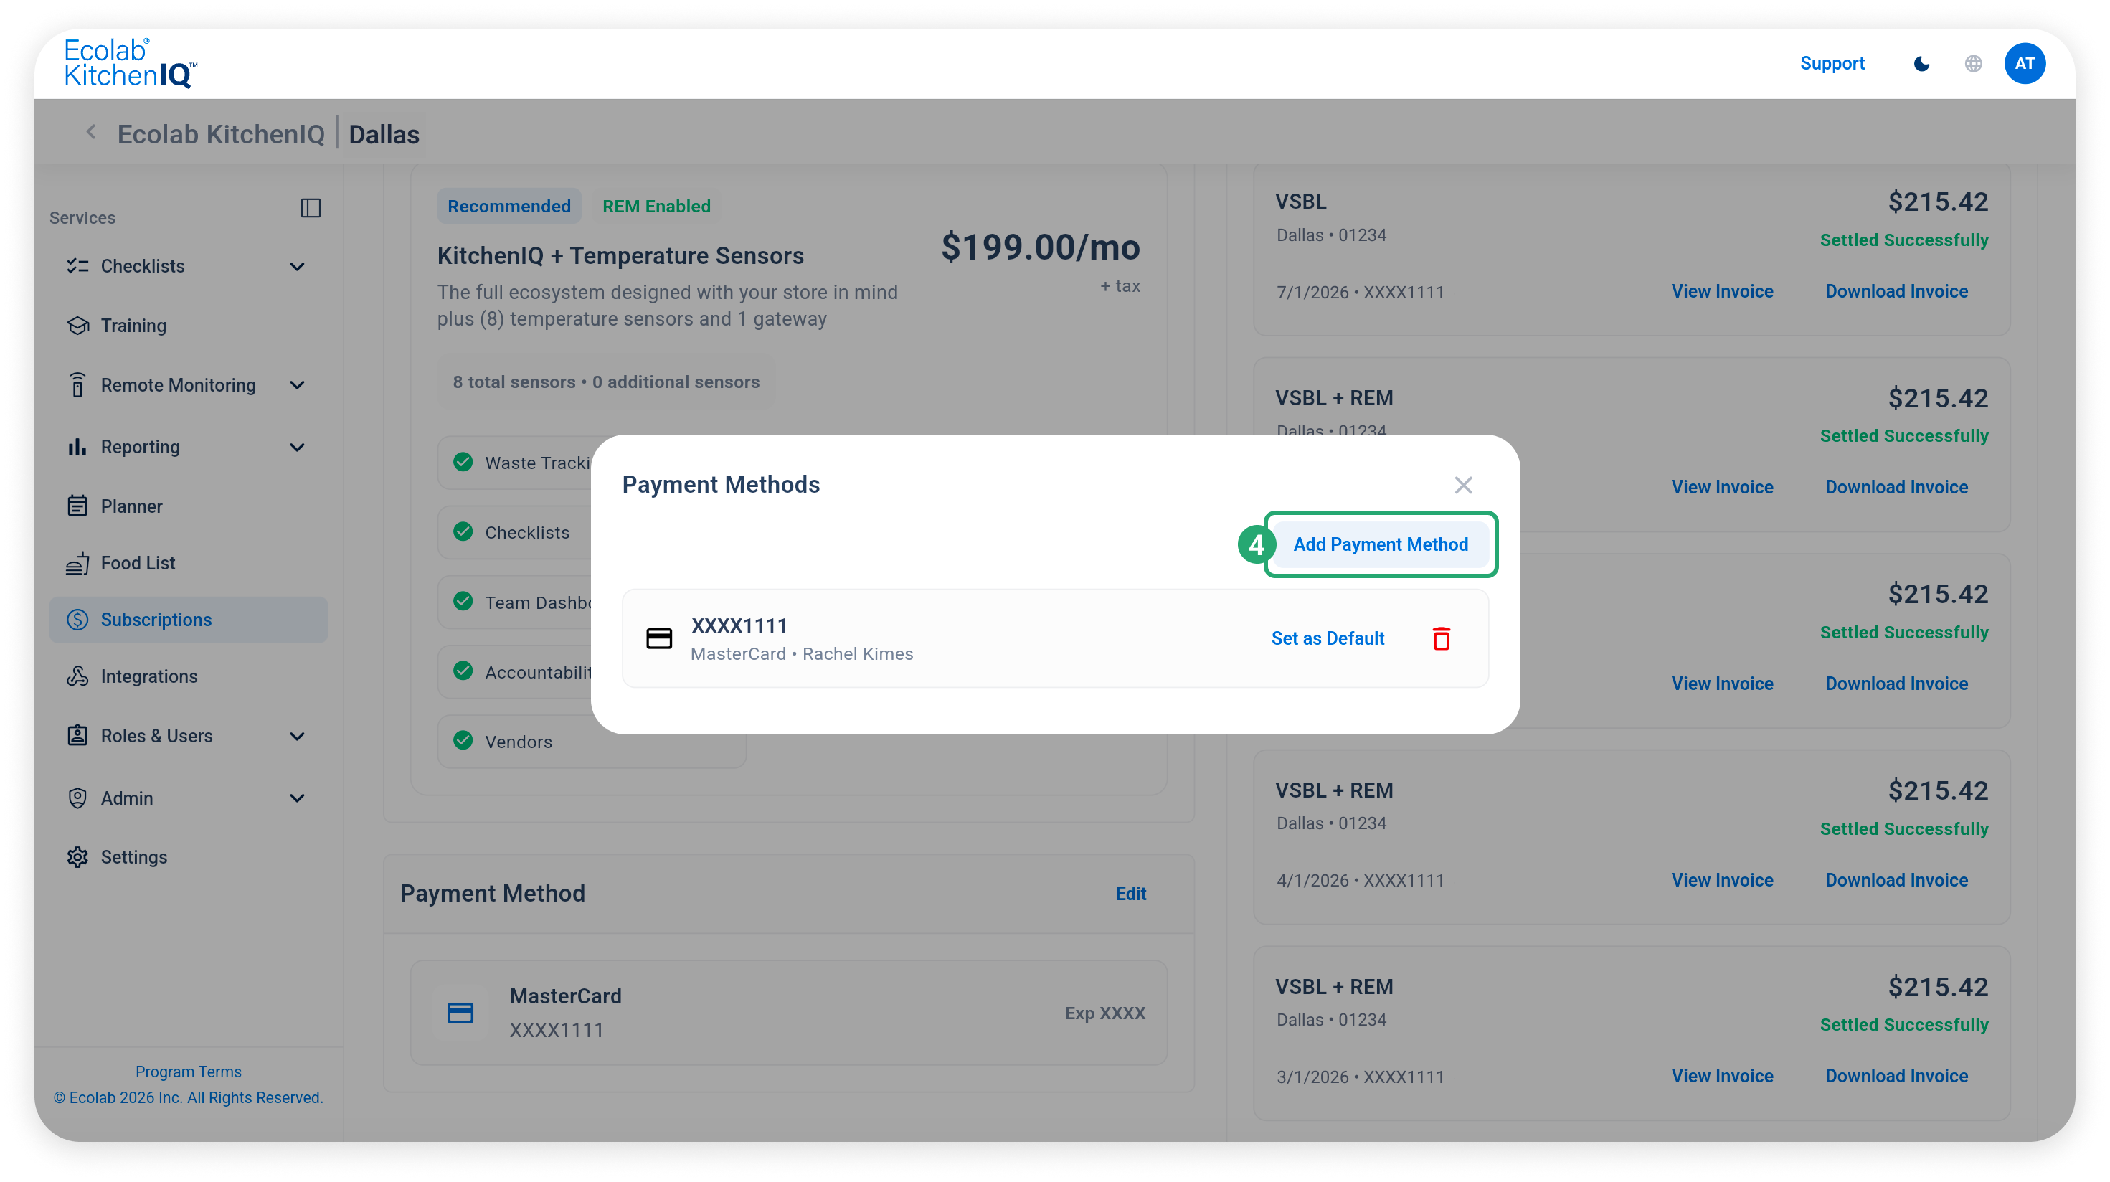This screenshot has height=1182, width=2110.
Task: Open Training in the sidebar
Action: pyautogui.click(x=133, y=326)
